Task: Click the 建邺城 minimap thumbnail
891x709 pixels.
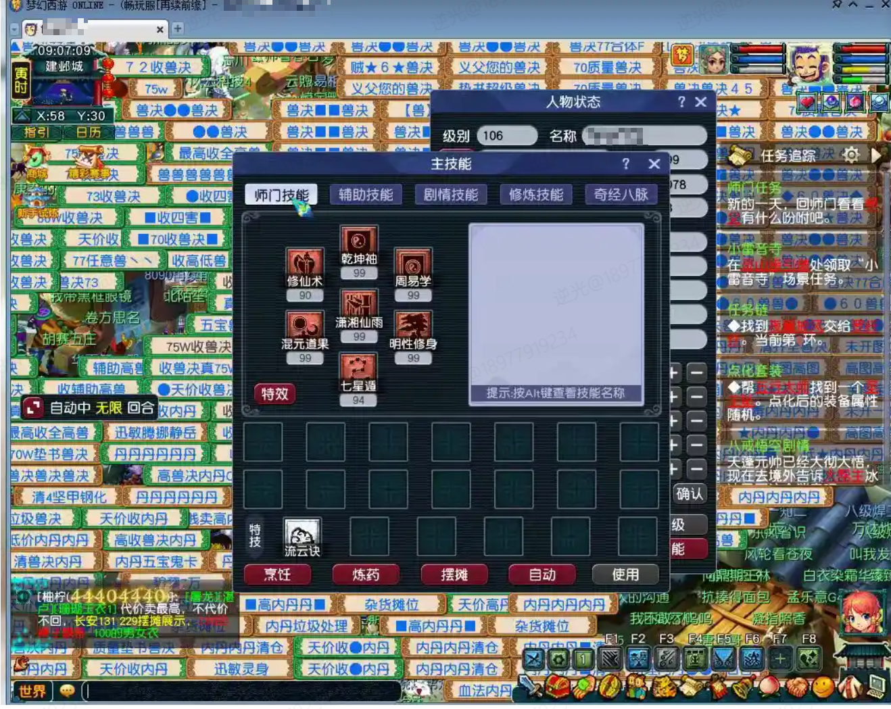Action: coord(64,91)
